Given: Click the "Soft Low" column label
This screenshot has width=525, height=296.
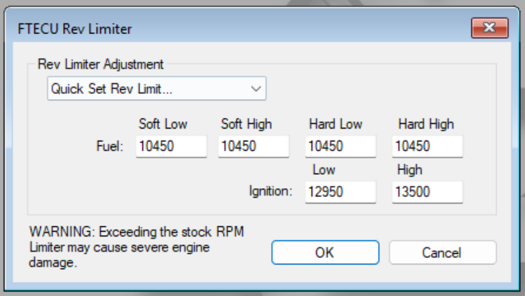Looking at the screenshot, I should (163, 124).
